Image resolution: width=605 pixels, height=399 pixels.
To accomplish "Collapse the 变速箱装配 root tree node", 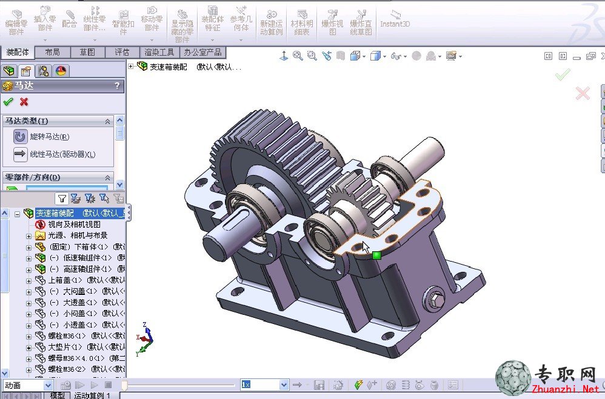I will (18, 214).
